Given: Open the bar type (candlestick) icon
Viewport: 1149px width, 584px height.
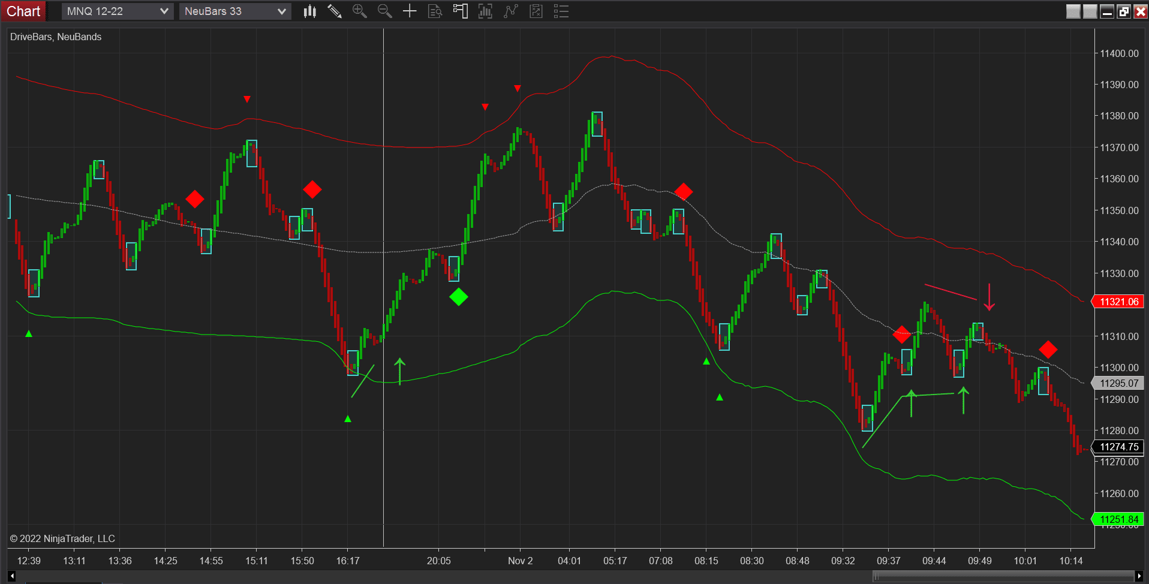Looking at the screenshot, I should 309,11.
